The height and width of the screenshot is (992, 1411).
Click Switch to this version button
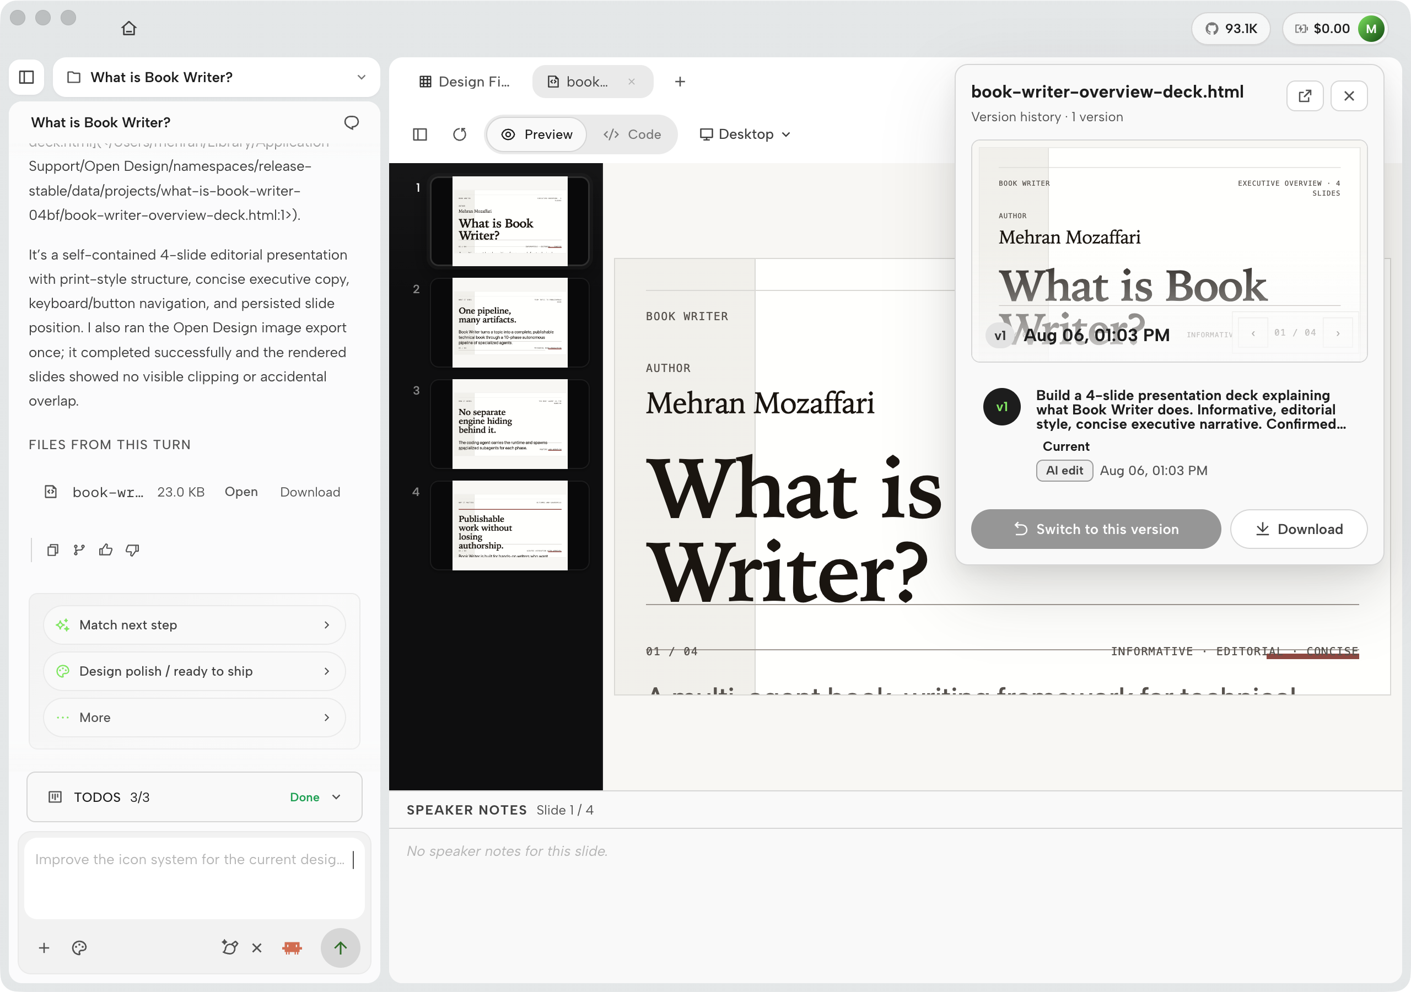click(1096, 529)
